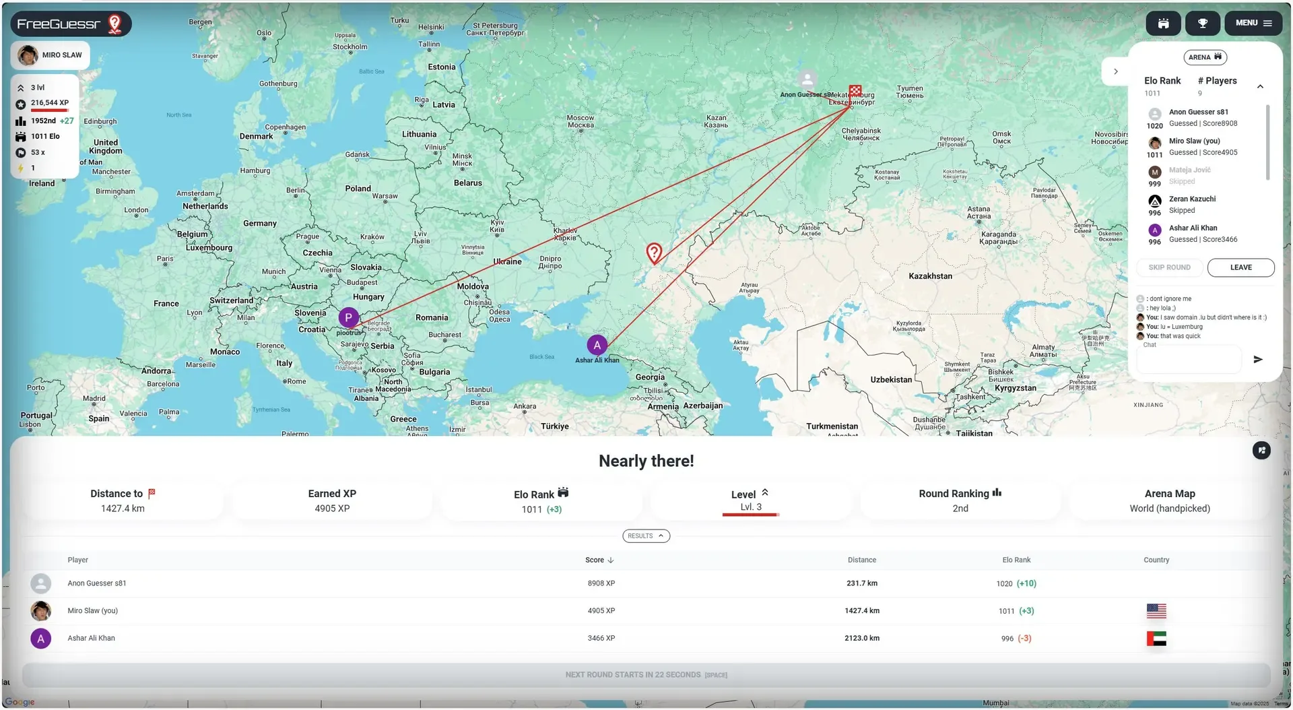Click the checkered flag target marker
Viewport: 1293px width, 710px height.
(855, 91)
